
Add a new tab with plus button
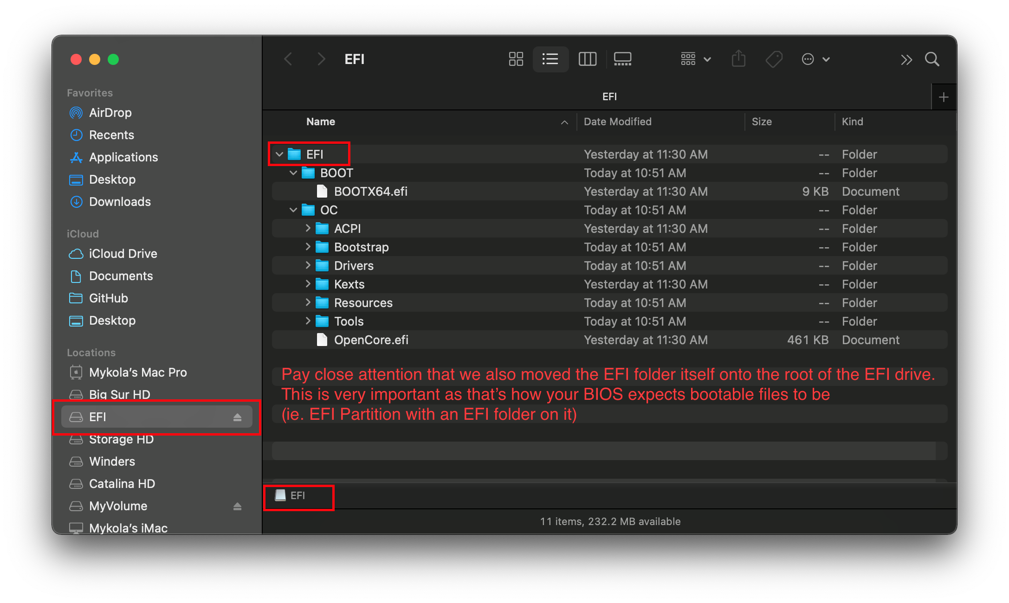pyautogui.click(x=943, y=97)
